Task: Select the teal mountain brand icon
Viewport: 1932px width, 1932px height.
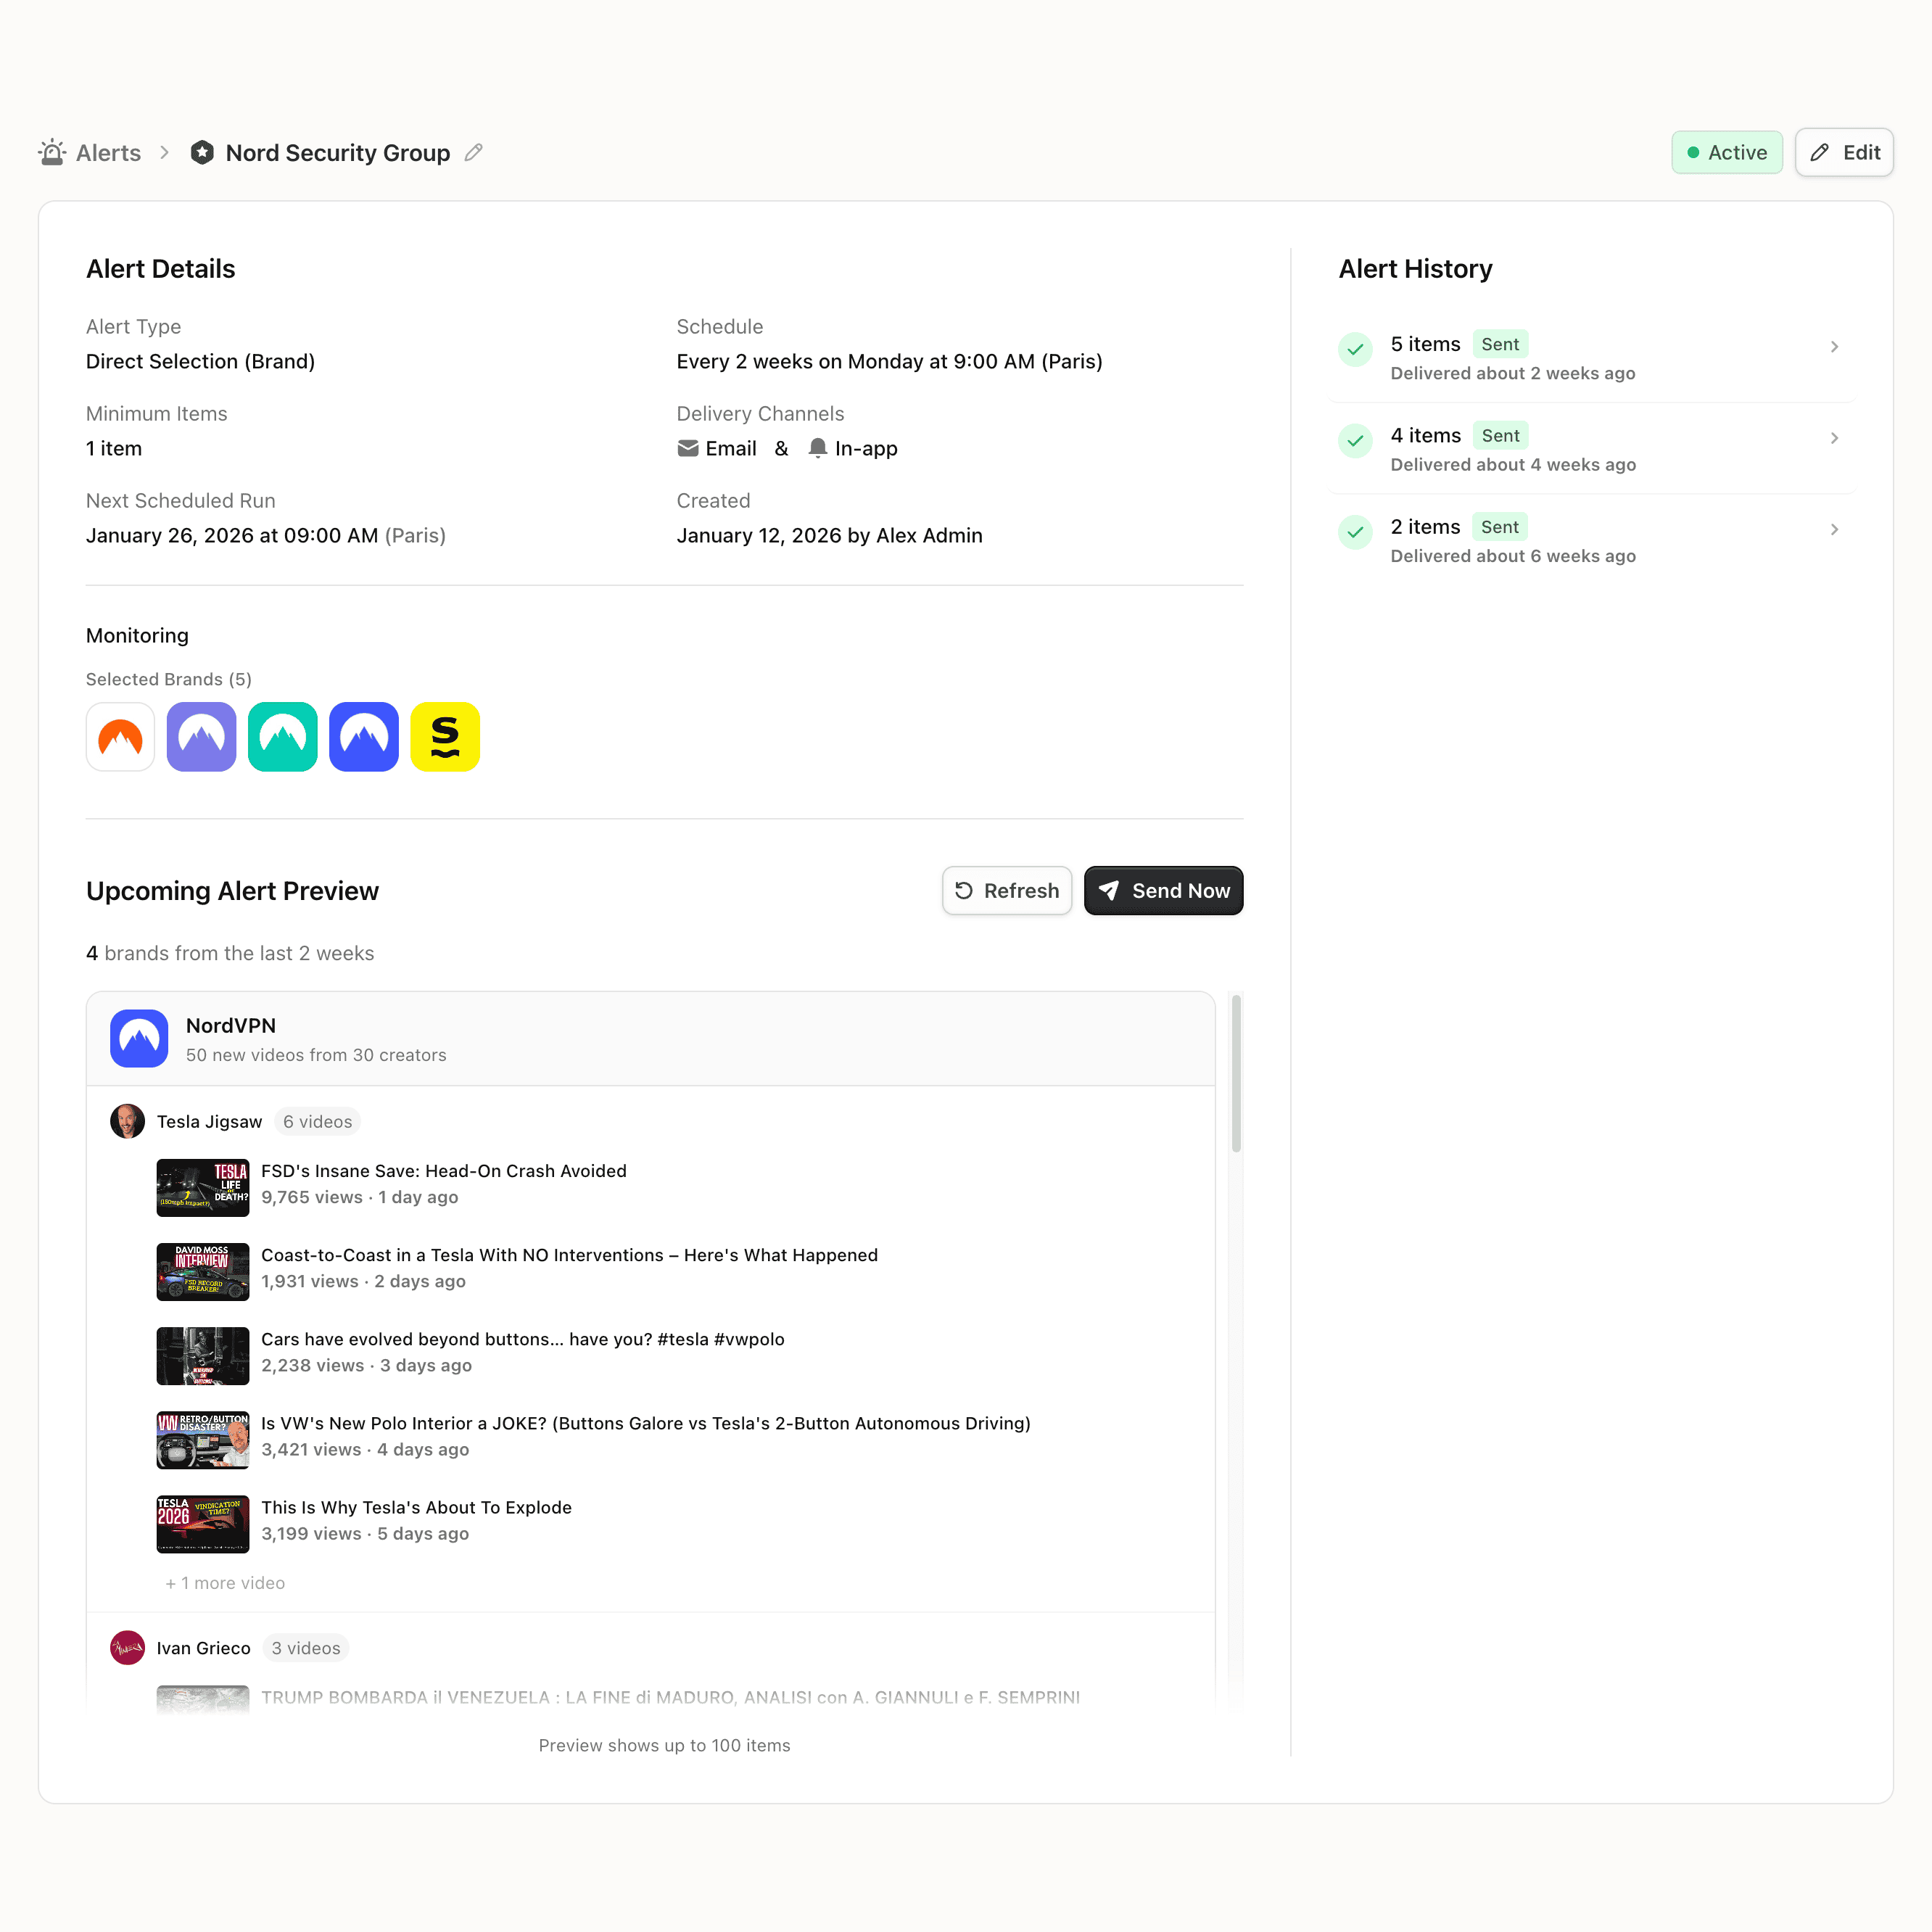Action: tap(282, 737)
